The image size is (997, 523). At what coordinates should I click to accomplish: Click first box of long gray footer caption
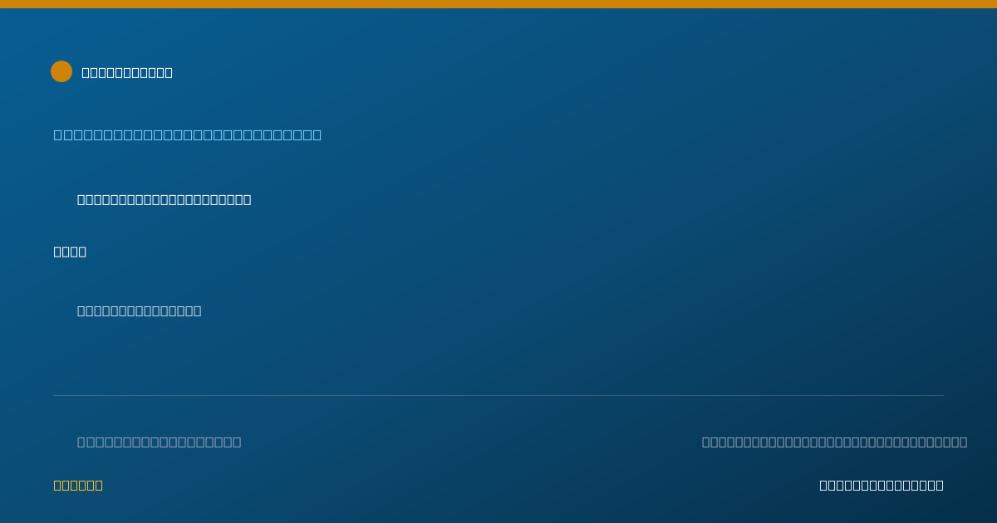706,442
